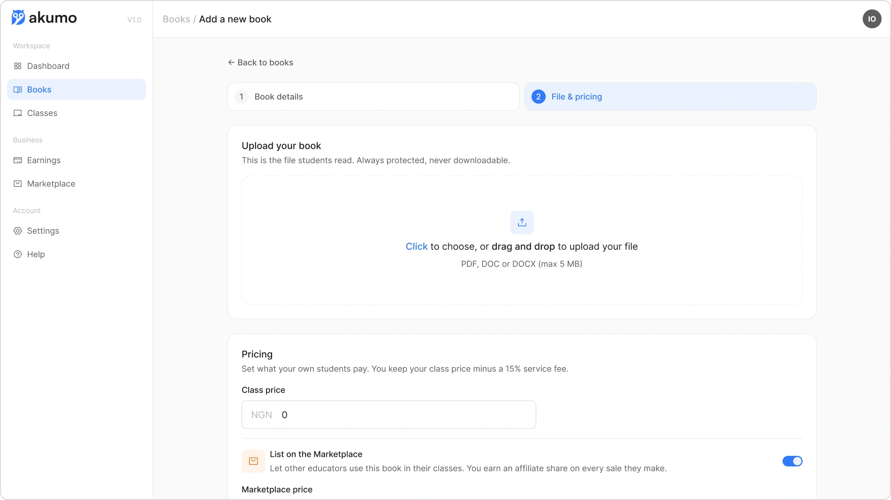This screenshot has width=891, height=500.
Task: Click the 'Class price' label
Action: coord(263,390)
